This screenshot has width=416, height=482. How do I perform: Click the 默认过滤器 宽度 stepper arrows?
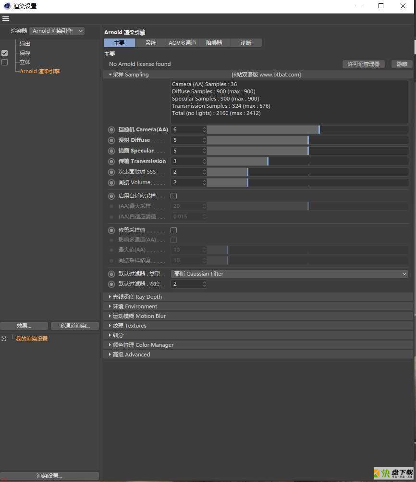[x=205, y=284]
